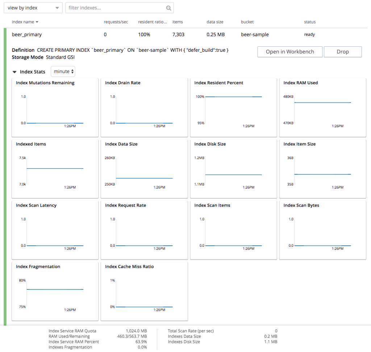Click the Open in Workbench button

(x=289, y=52)
